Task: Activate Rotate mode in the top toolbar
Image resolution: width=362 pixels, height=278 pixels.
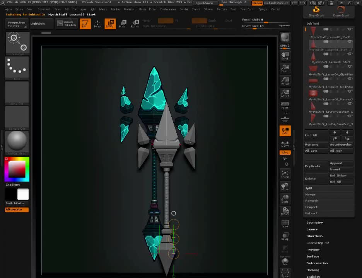Action: click(x=135, y=24)
